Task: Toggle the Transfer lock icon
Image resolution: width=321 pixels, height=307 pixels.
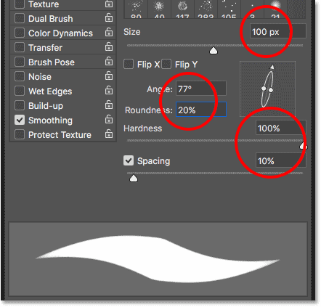Action: 109,47
